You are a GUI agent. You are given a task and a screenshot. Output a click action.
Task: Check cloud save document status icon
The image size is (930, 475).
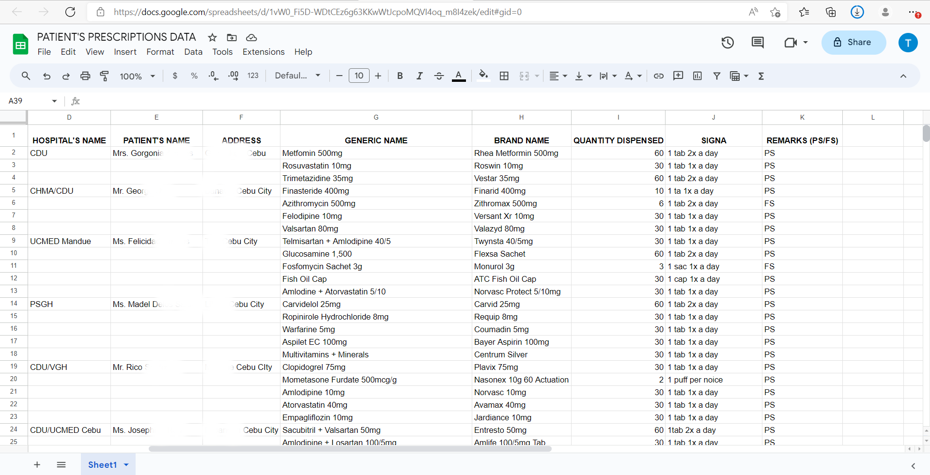(x=251, y=37)
